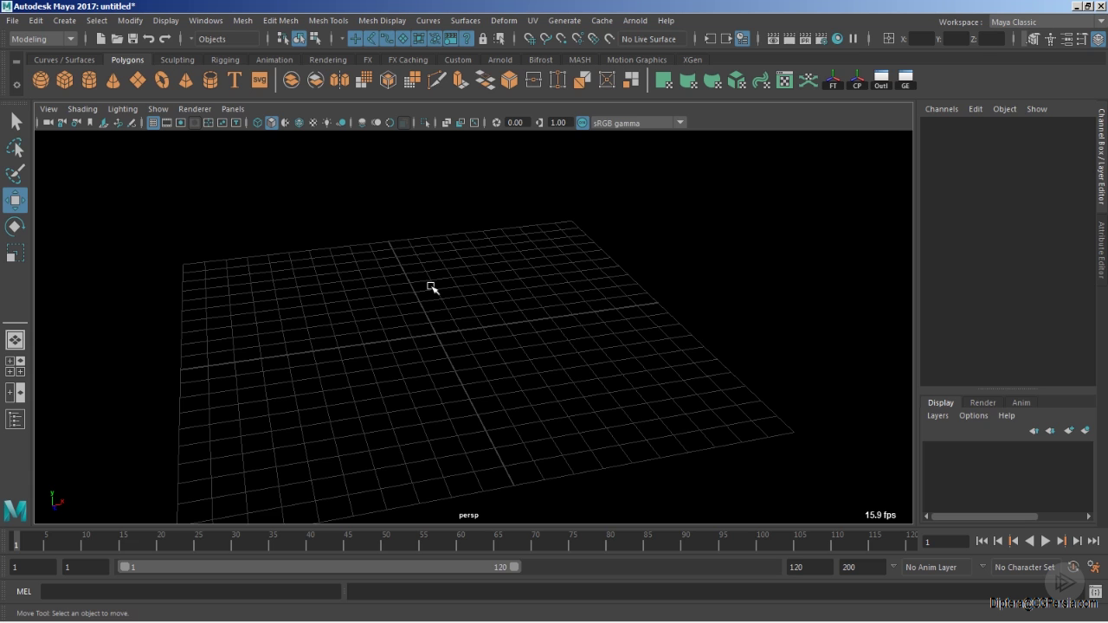Switch to the Sculpting shelf tab
Viewport: 1108px width, 623px height.
click(x=177, y=60)
